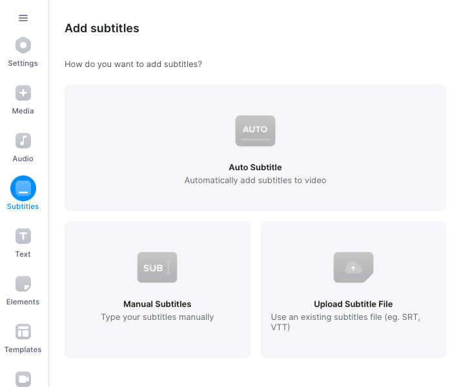Select the Elements sticker icon
461x387 pixels.
[23, 284]
